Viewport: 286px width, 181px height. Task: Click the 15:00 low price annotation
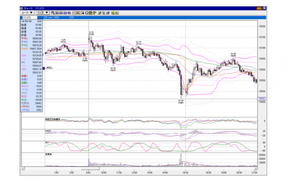[x=181, y=102]
